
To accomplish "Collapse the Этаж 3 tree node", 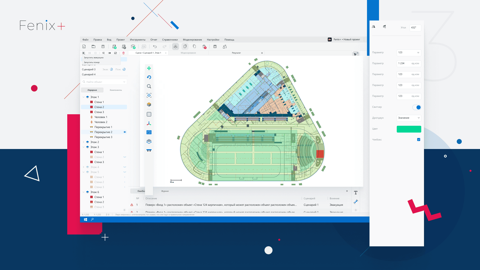I will point(83,147).
